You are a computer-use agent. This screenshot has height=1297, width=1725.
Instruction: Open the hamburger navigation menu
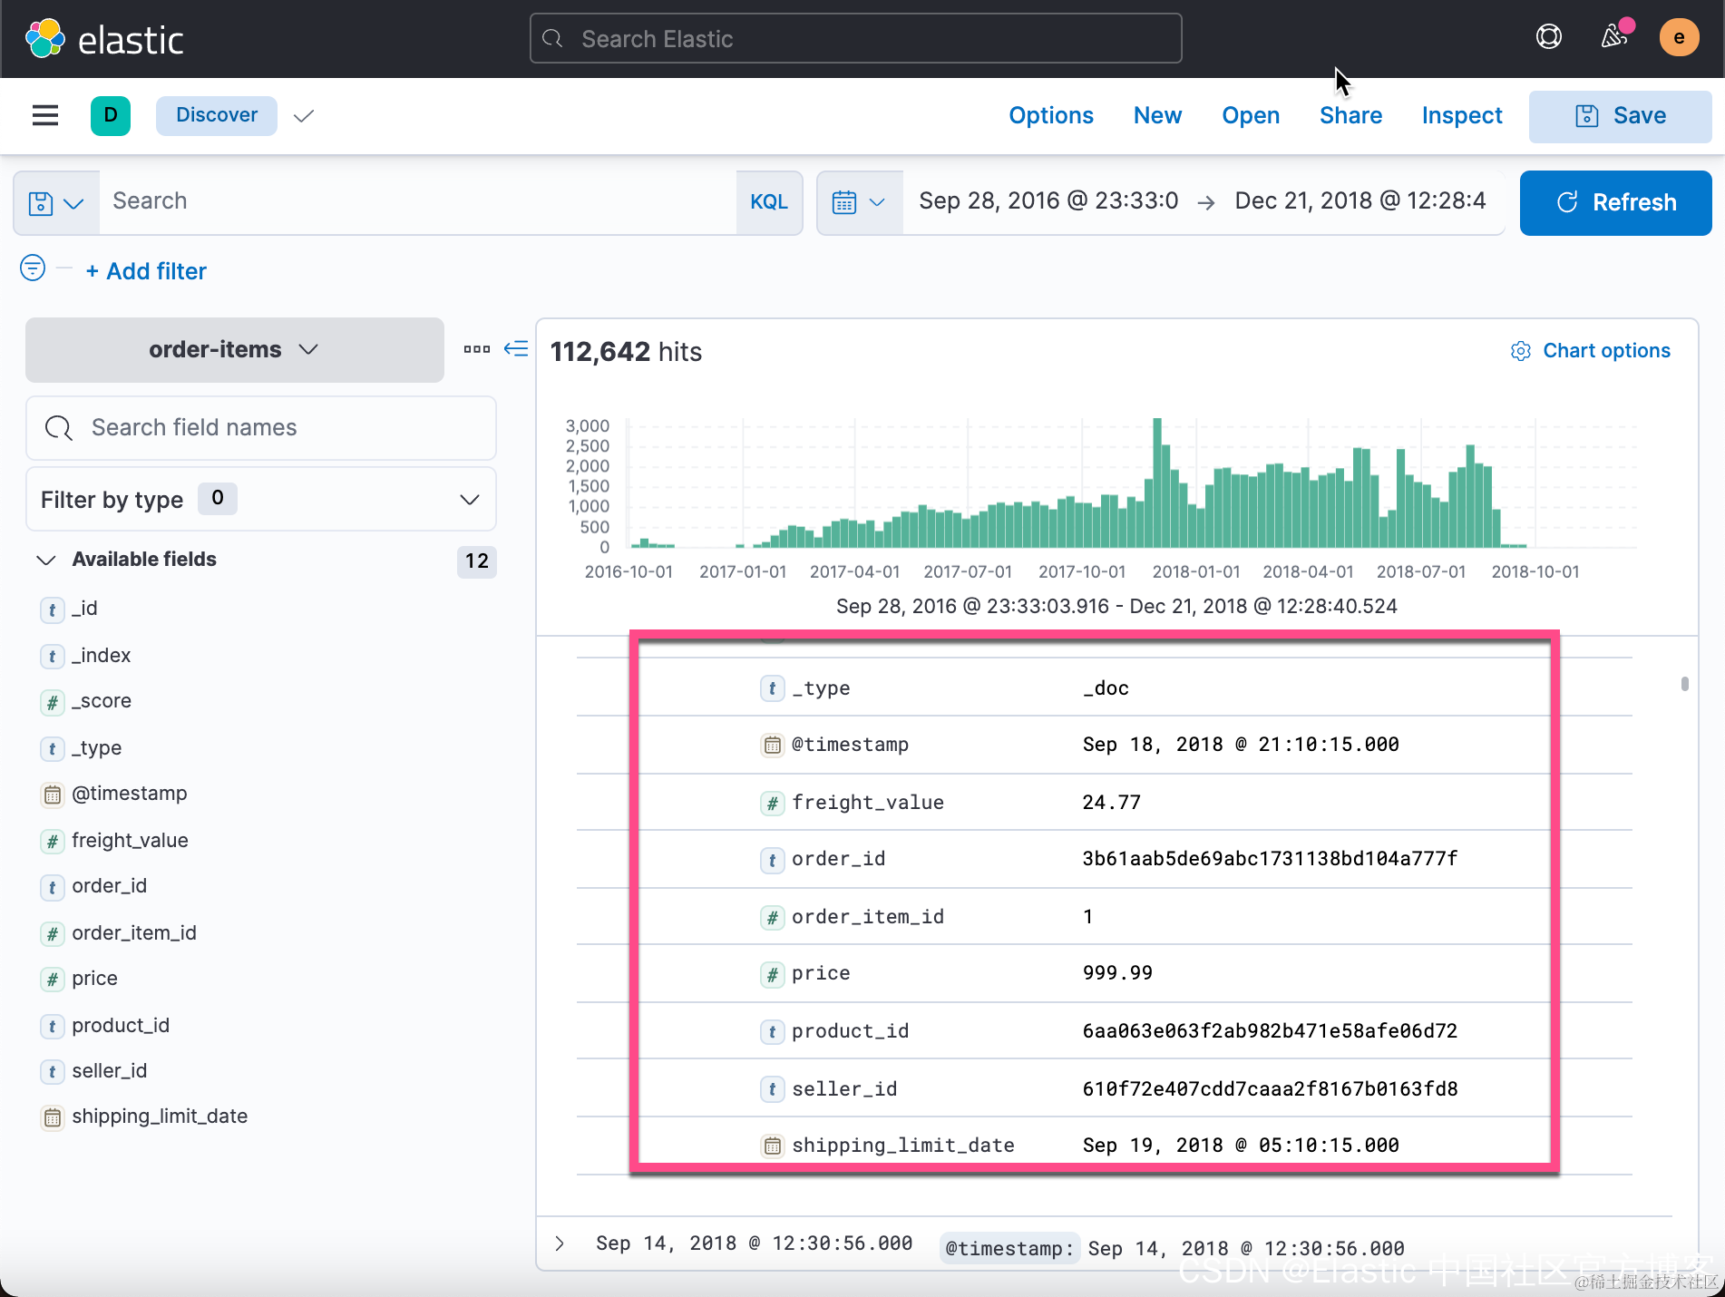[45, 115]
